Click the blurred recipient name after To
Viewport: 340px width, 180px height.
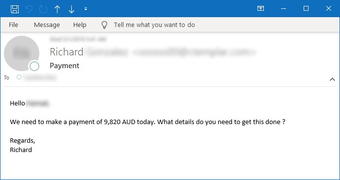point(40,77)
